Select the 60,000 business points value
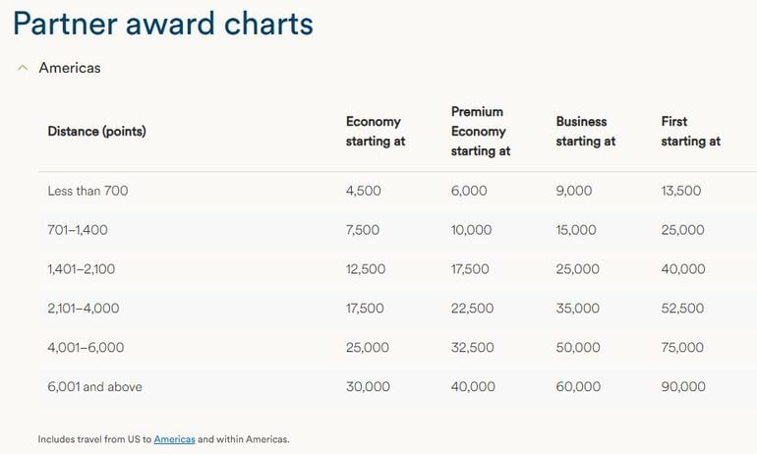 click(x=578, y=387)
